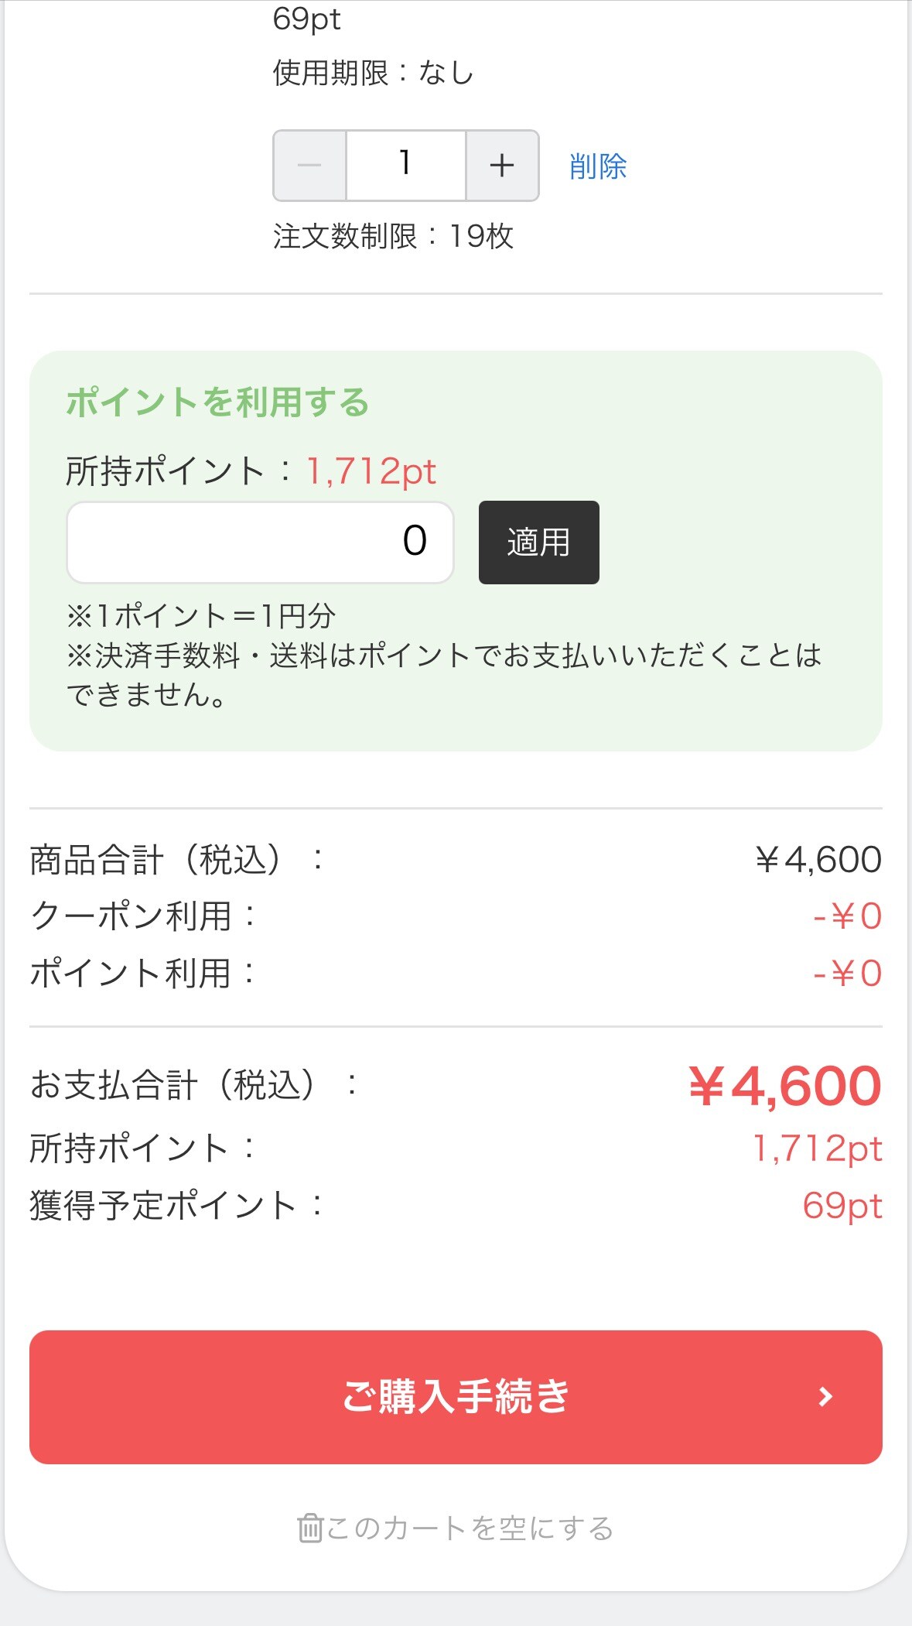The width and height of the screenshot is (912, 1626).
Task: Click the chevron arrow on purchase button
Action: (x=825, y=1397)
